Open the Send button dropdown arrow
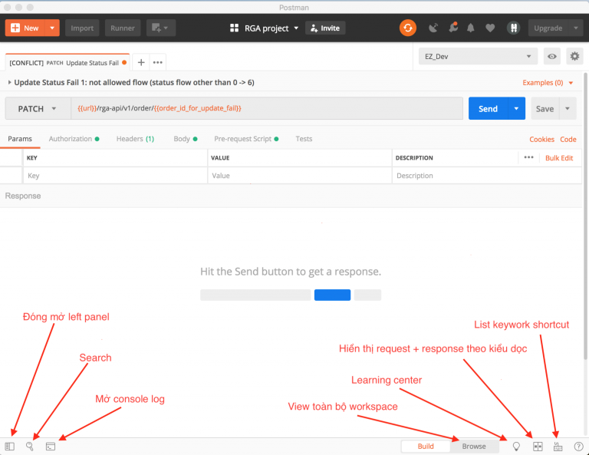Viewport: 589px width, 455px height. [x=516, y=109]
